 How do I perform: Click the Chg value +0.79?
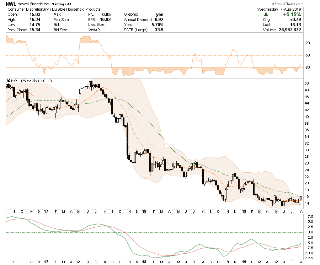click(295, 20)
